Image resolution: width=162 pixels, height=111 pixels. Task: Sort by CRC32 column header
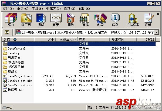point(146,39)
